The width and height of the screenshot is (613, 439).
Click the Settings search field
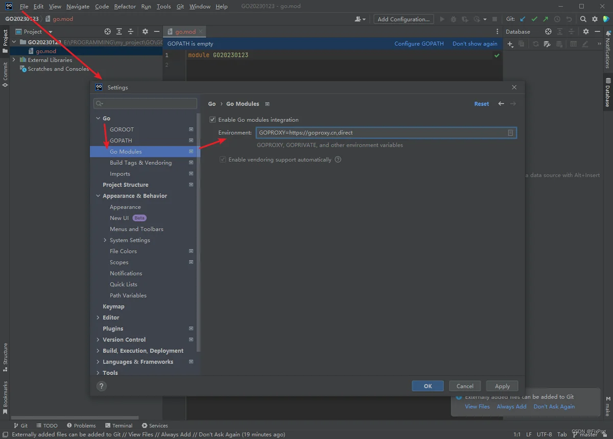pyautogui.click(x=145, y=104)
